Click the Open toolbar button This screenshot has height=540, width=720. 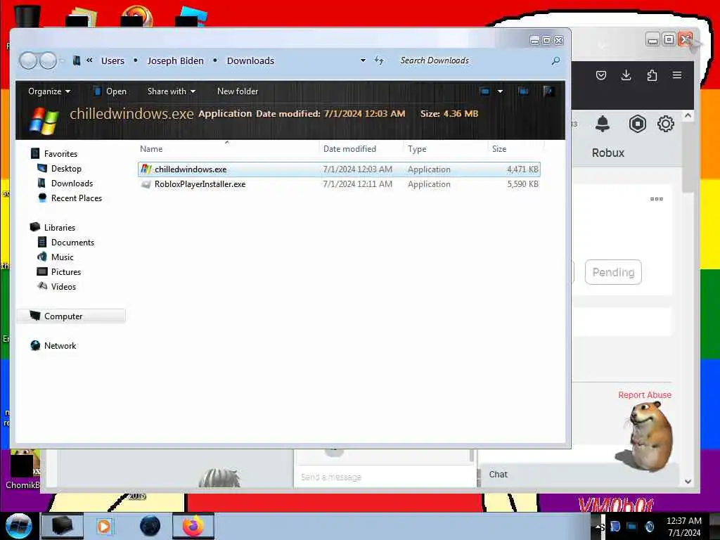pos(110,91)
